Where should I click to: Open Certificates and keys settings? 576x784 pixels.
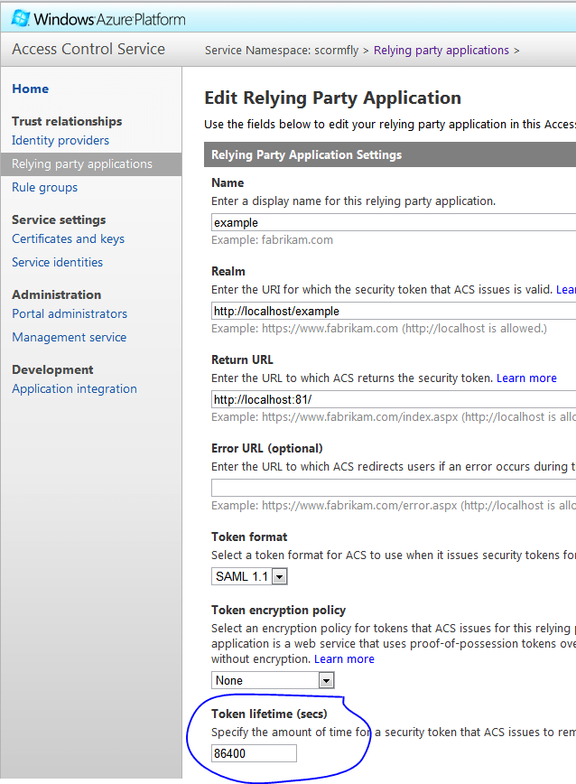tap(68, 238)
